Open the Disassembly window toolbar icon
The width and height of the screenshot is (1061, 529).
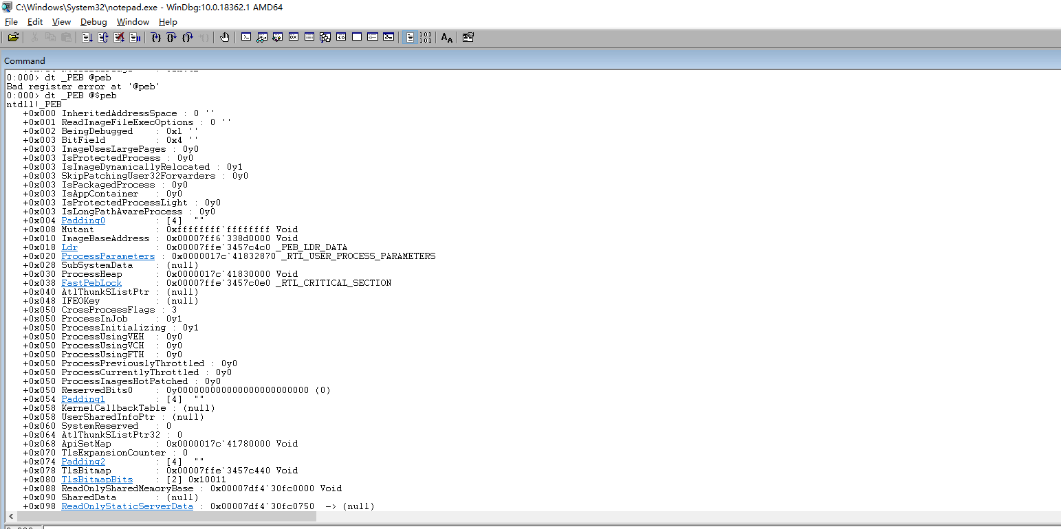point(341,37)
